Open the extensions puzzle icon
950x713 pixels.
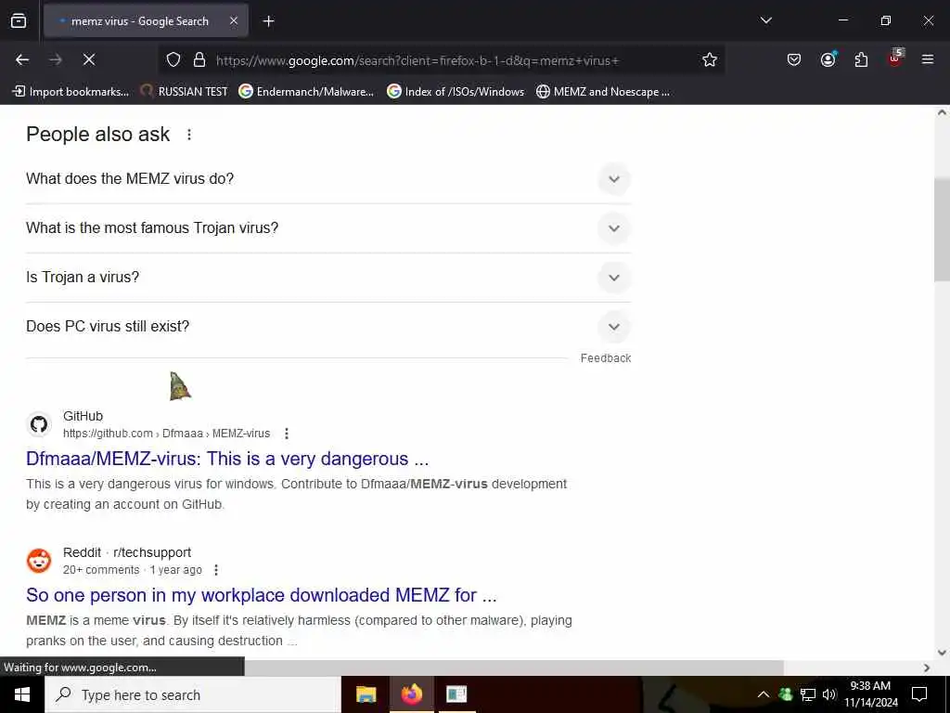click(x=861, y=59)
